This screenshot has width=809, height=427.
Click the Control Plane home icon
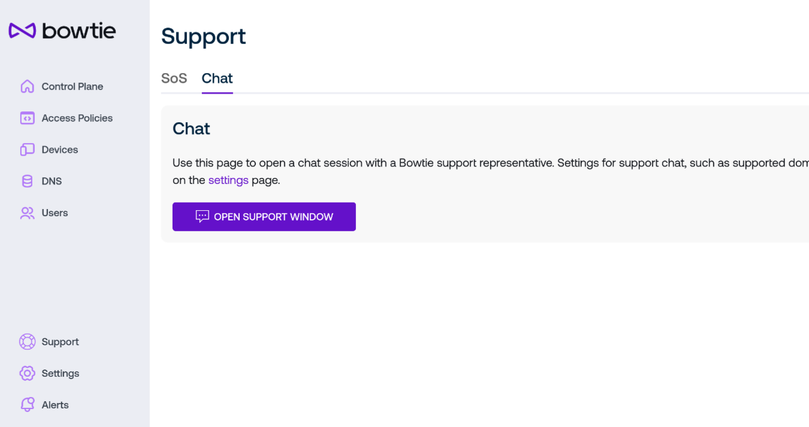click(x=27, y=86)
